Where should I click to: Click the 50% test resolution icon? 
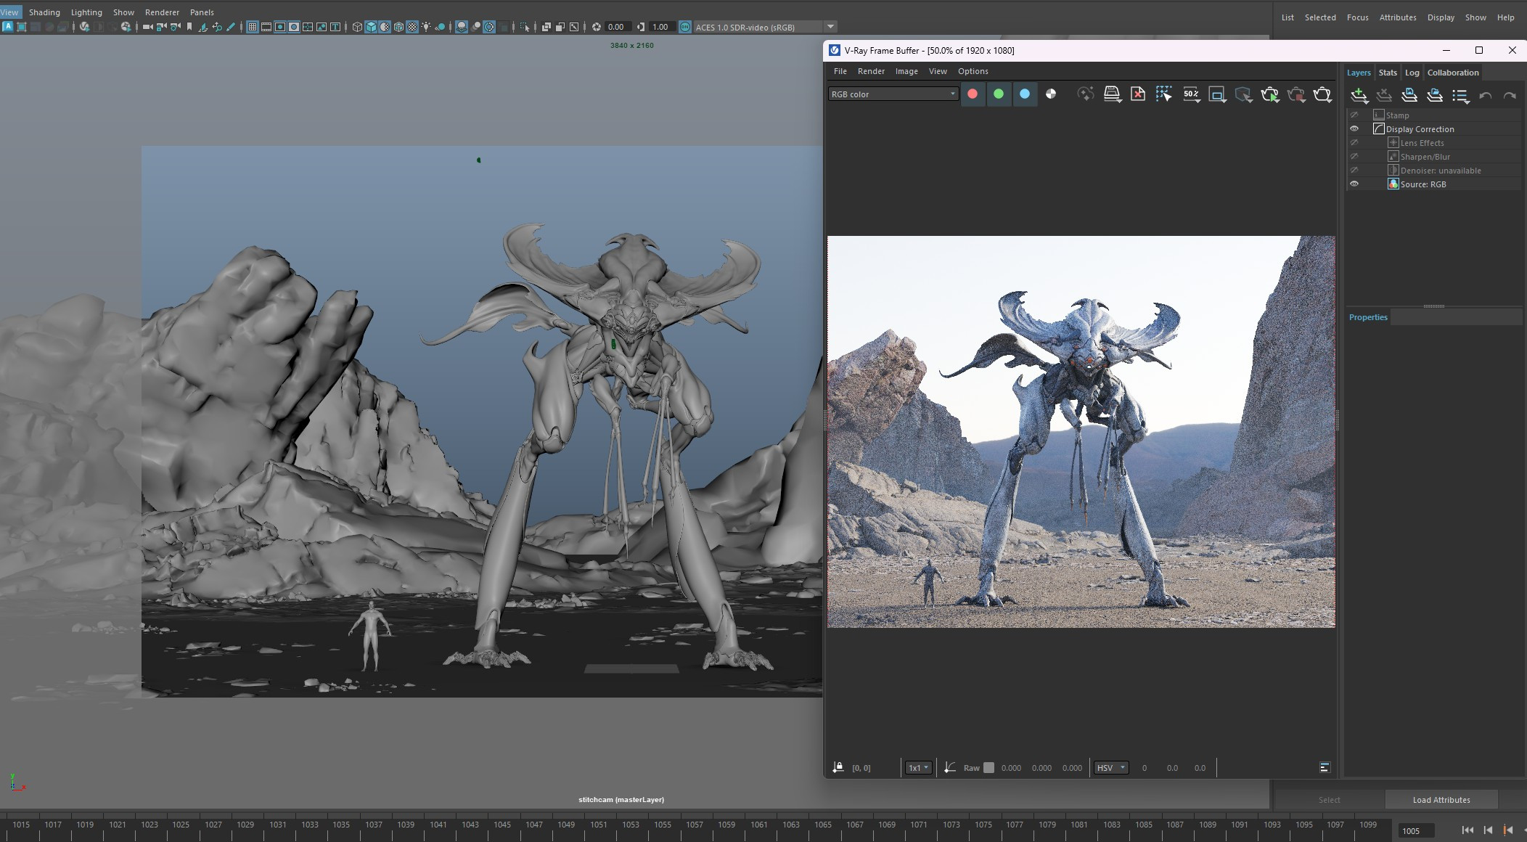1190,94
